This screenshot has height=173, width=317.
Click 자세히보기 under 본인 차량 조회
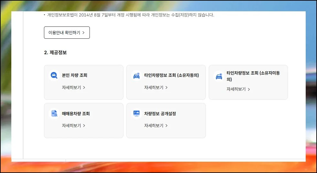pyautogui.click(x=71, y=87)
